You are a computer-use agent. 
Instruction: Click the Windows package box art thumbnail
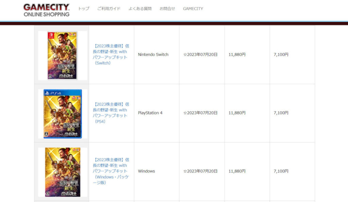coord(63,172)
